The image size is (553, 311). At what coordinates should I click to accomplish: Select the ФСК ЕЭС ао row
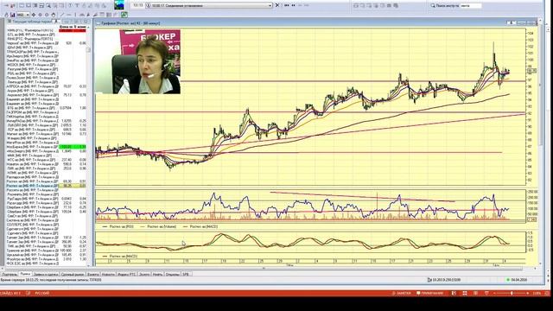[46, 263]
